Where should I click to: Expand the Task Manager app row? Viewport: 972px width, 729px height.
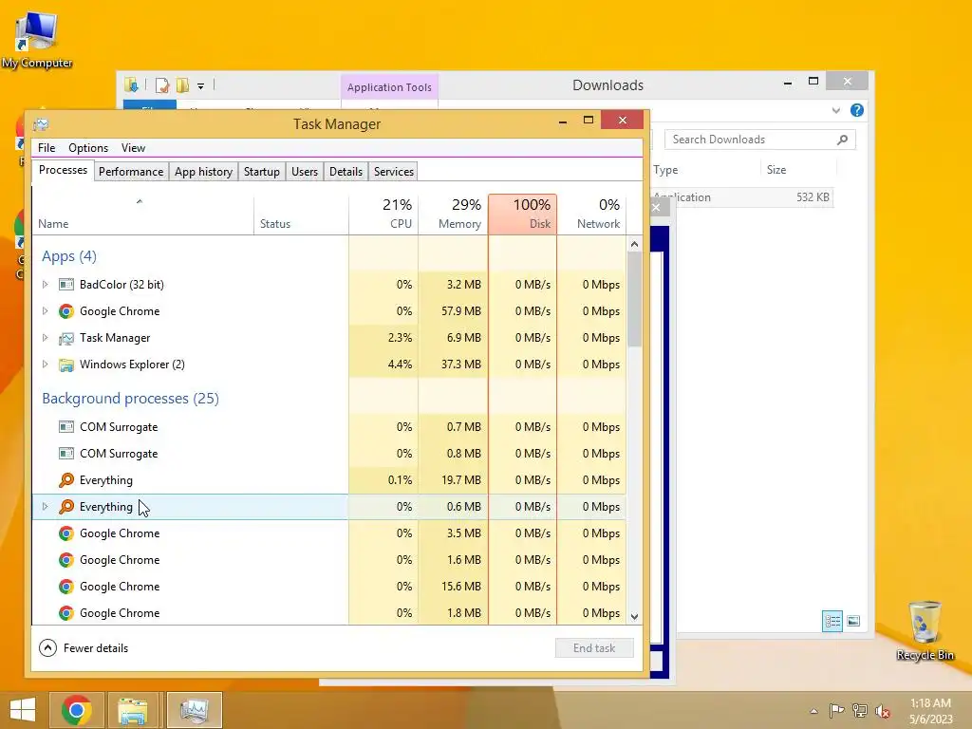[45, 338]
